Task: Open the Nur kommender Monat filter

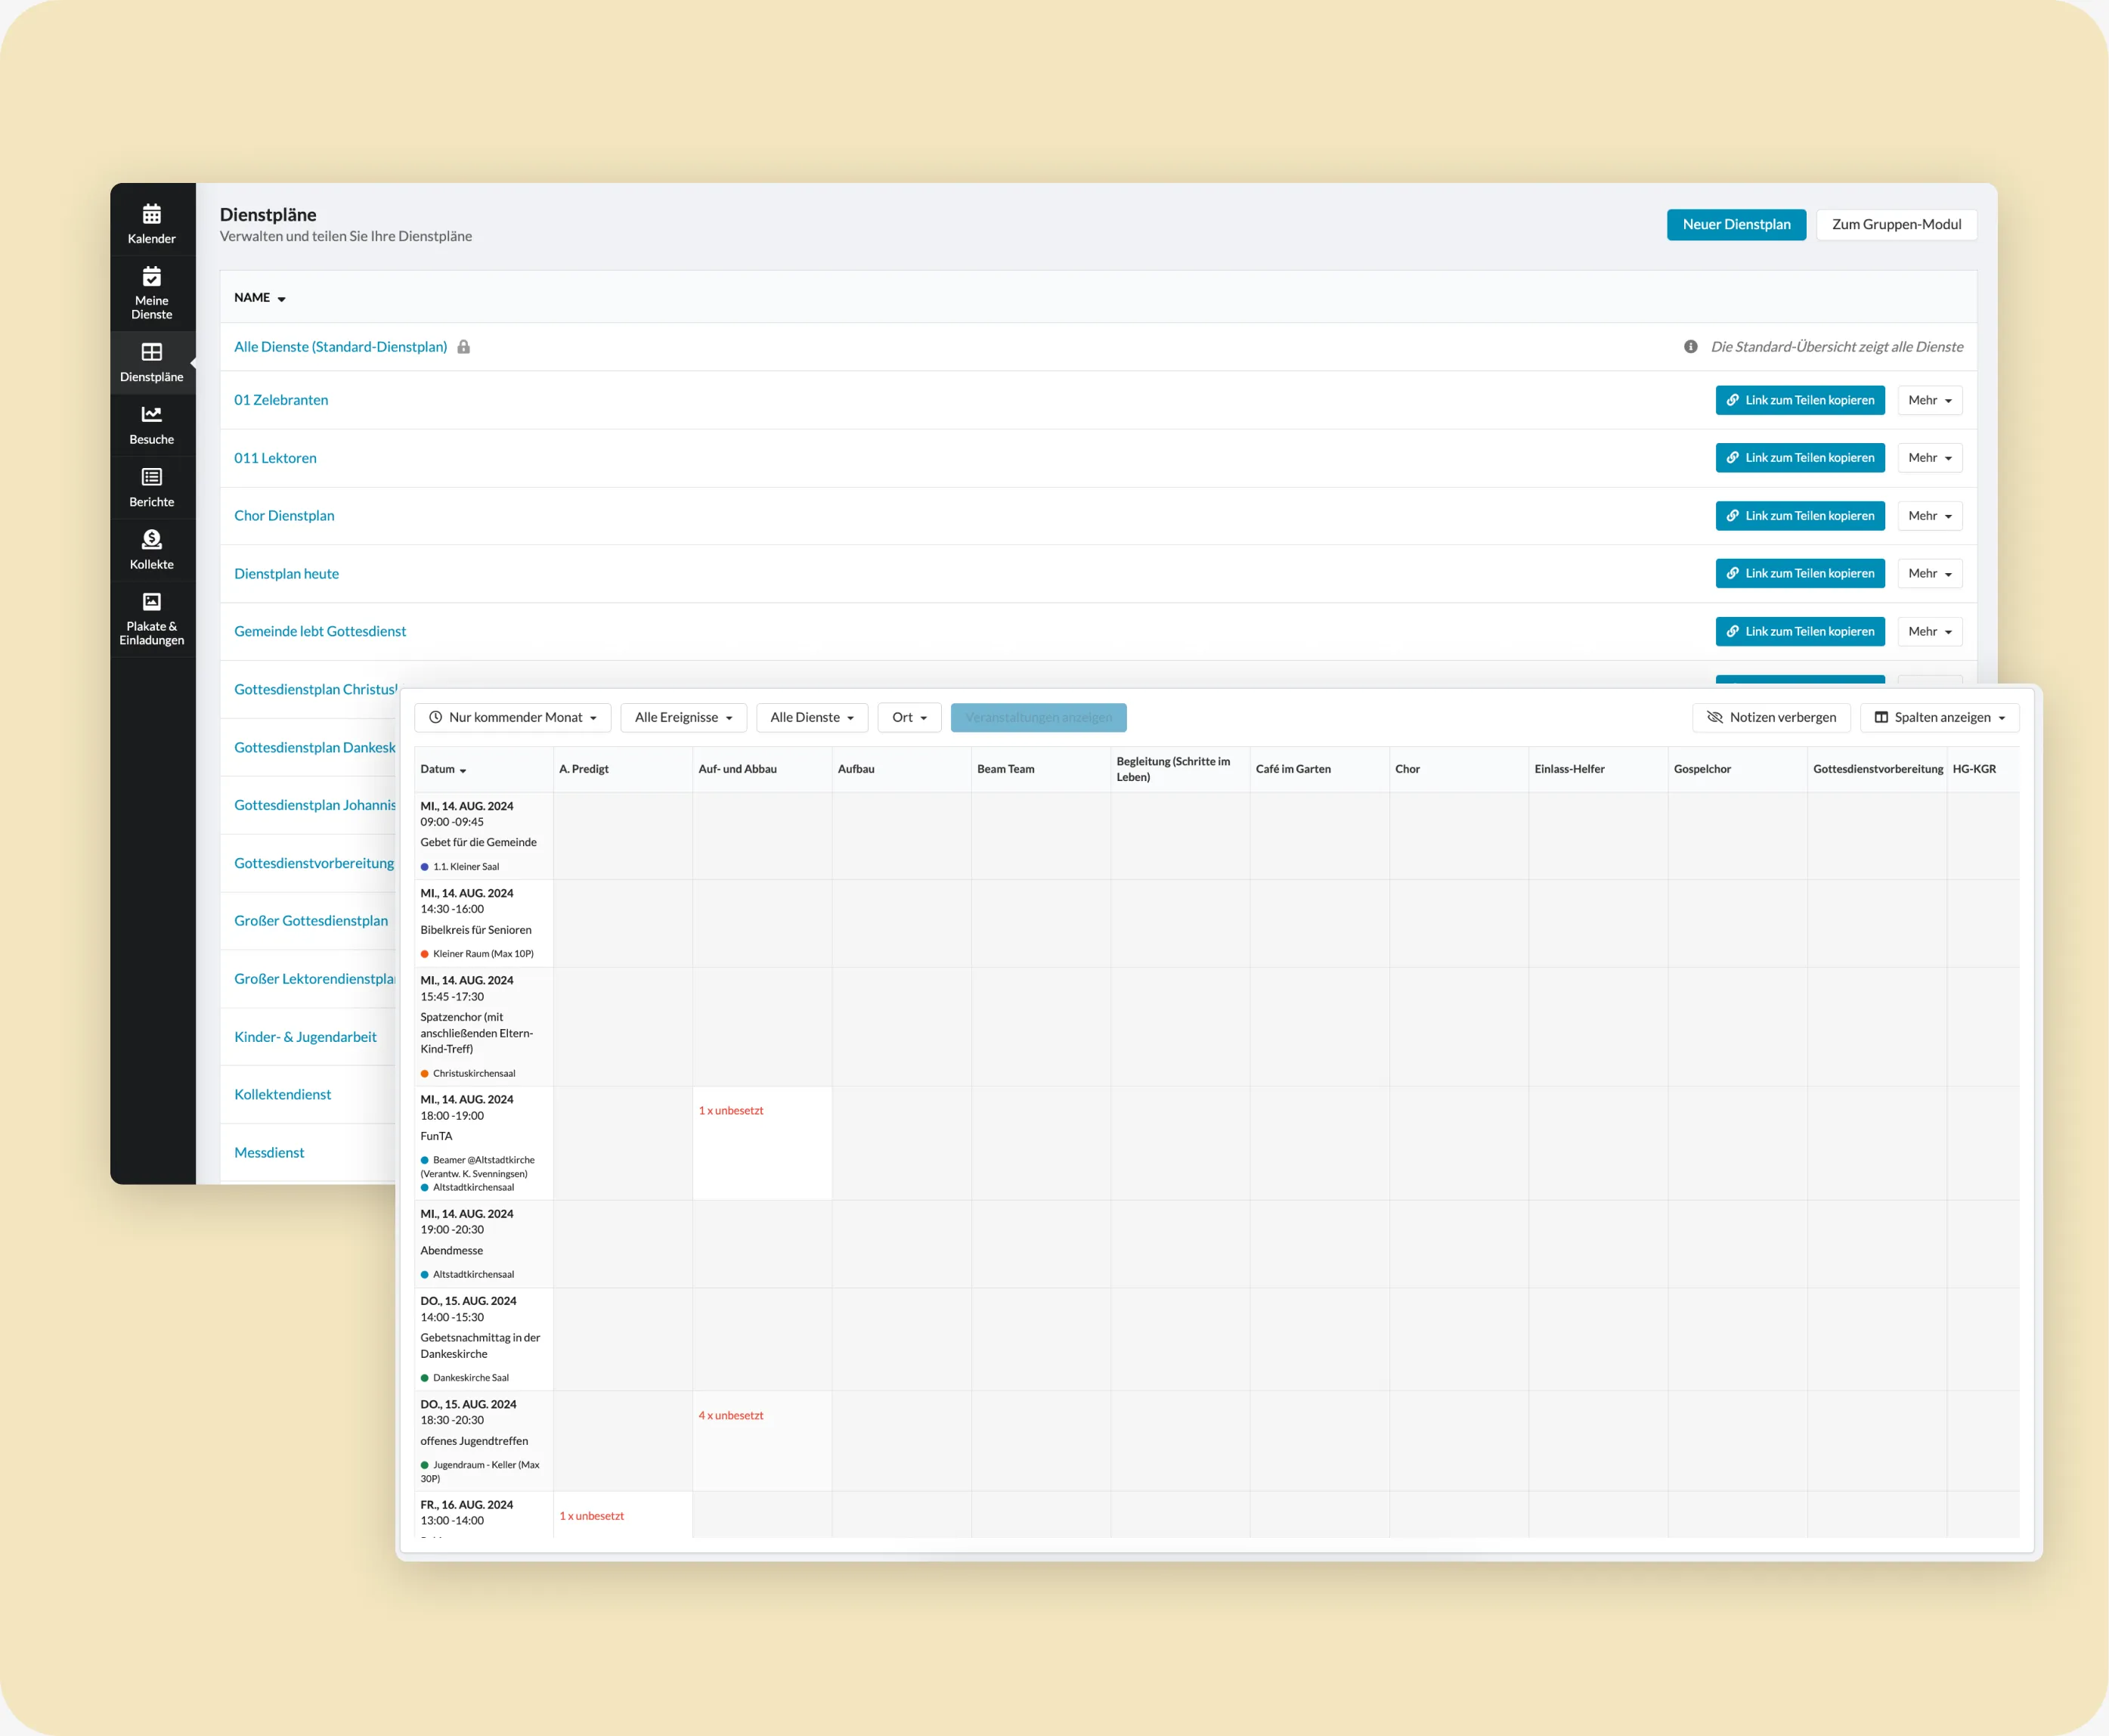Action: coord(513,717)
